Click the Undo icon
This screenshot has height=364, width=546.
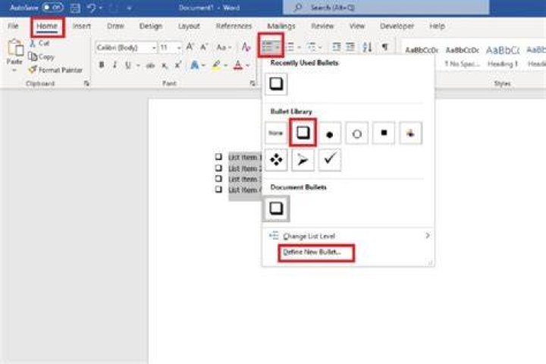point(92,8)
